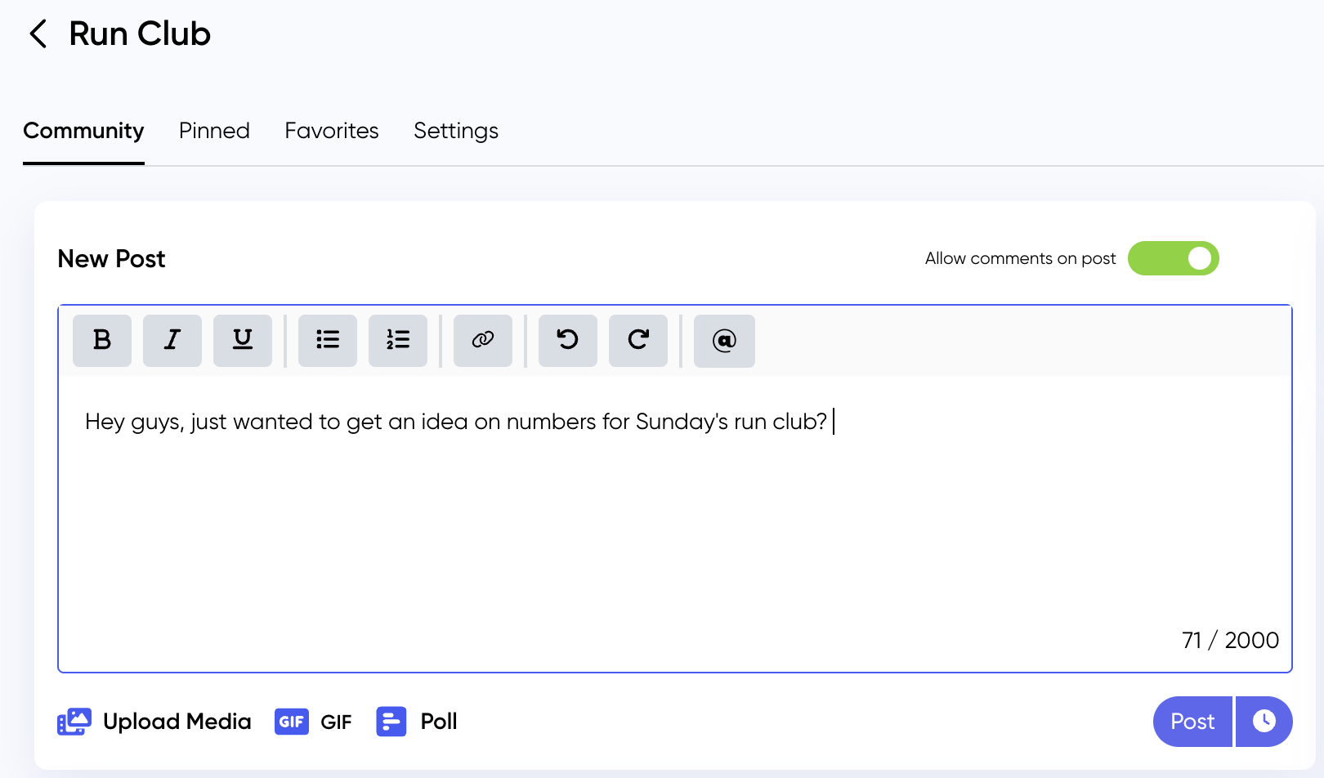Redo the last edit
This screenshot has width=1324, height=778.
pos(638,340)
